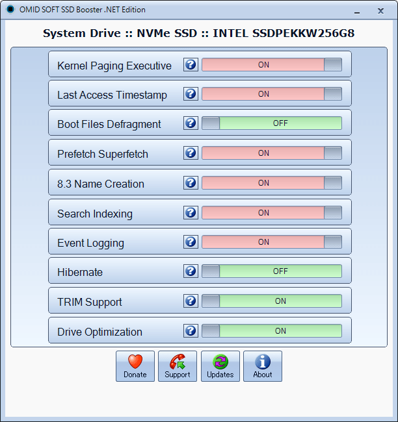This screenshot has width=398, height=422.
Task: Click the System Drive NVMe SSD heading
Action: (x=199, y=33)
